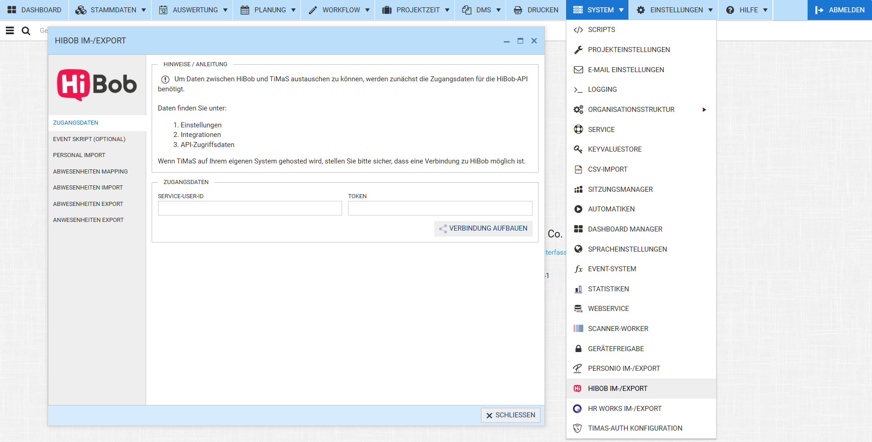Image resolution: width=872 pixels, height=442 pixels.
Task: Maximize the HiBob Im-/Export dialog
Action: pyautogui.click(x=520, y=41)
